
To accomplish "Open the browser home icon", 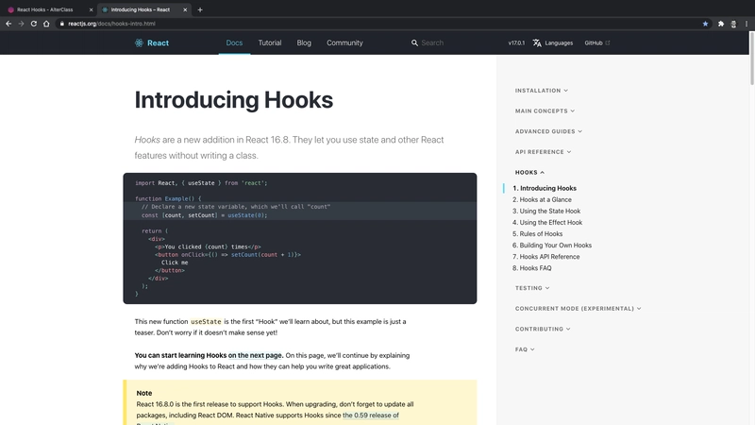I will (46, 24).
